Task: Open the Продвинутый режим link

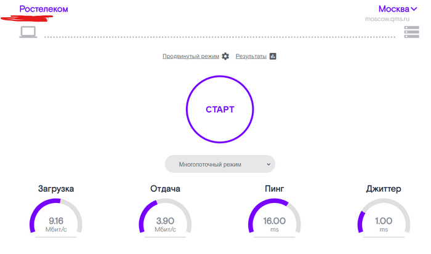Action: (191, 56)
